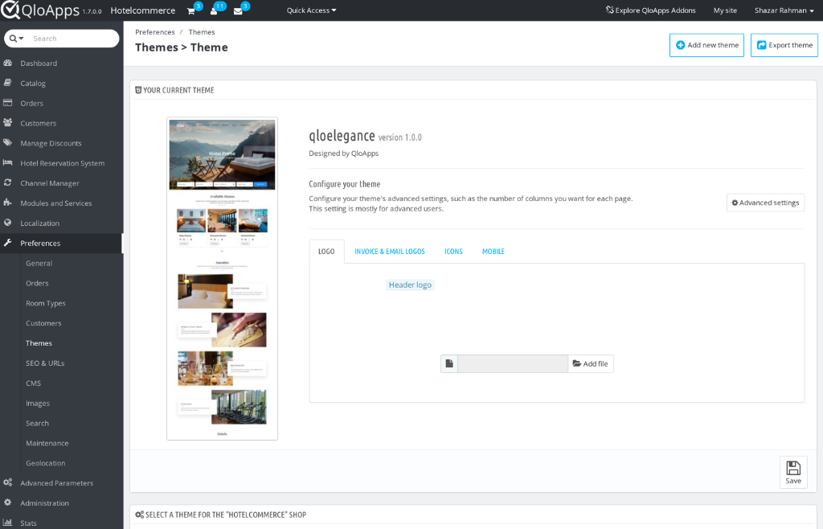This screenshot has width=823, height=529.
Task: Click the sidebar Search input field
Action: pos(73,39)
